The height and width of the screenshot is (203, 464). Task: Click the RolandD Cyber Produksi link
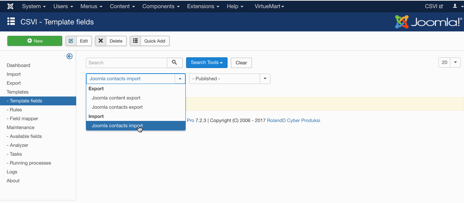[x=293, y=121]
